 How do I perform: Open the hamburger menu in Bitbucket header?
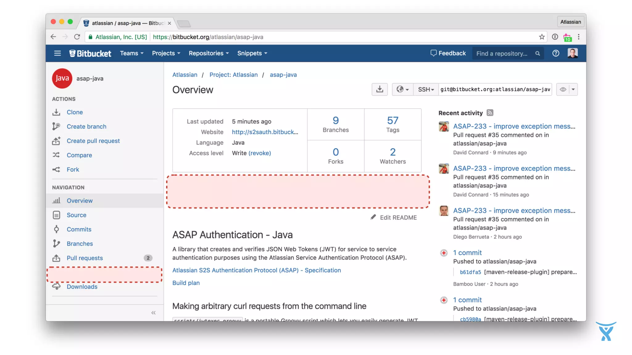tap(57, 53)
